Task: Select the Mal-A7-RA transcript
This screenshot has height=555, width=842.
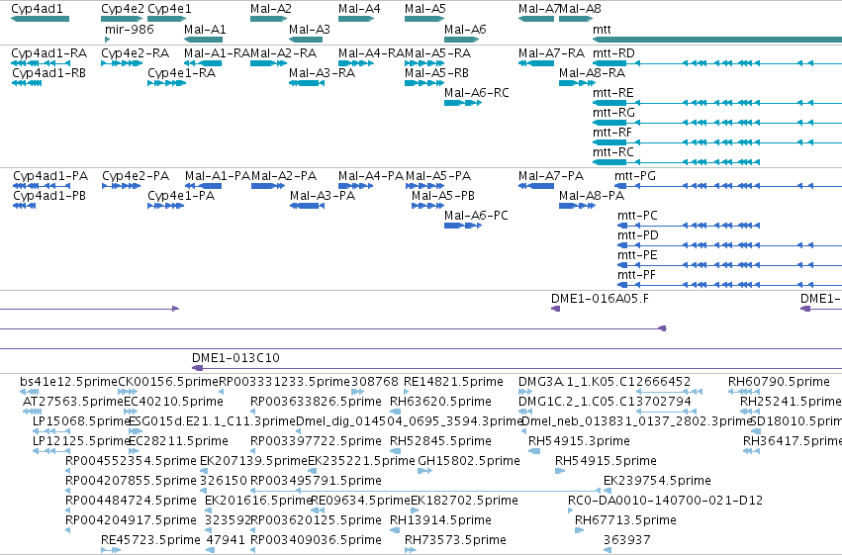Action: coord(536,63)
